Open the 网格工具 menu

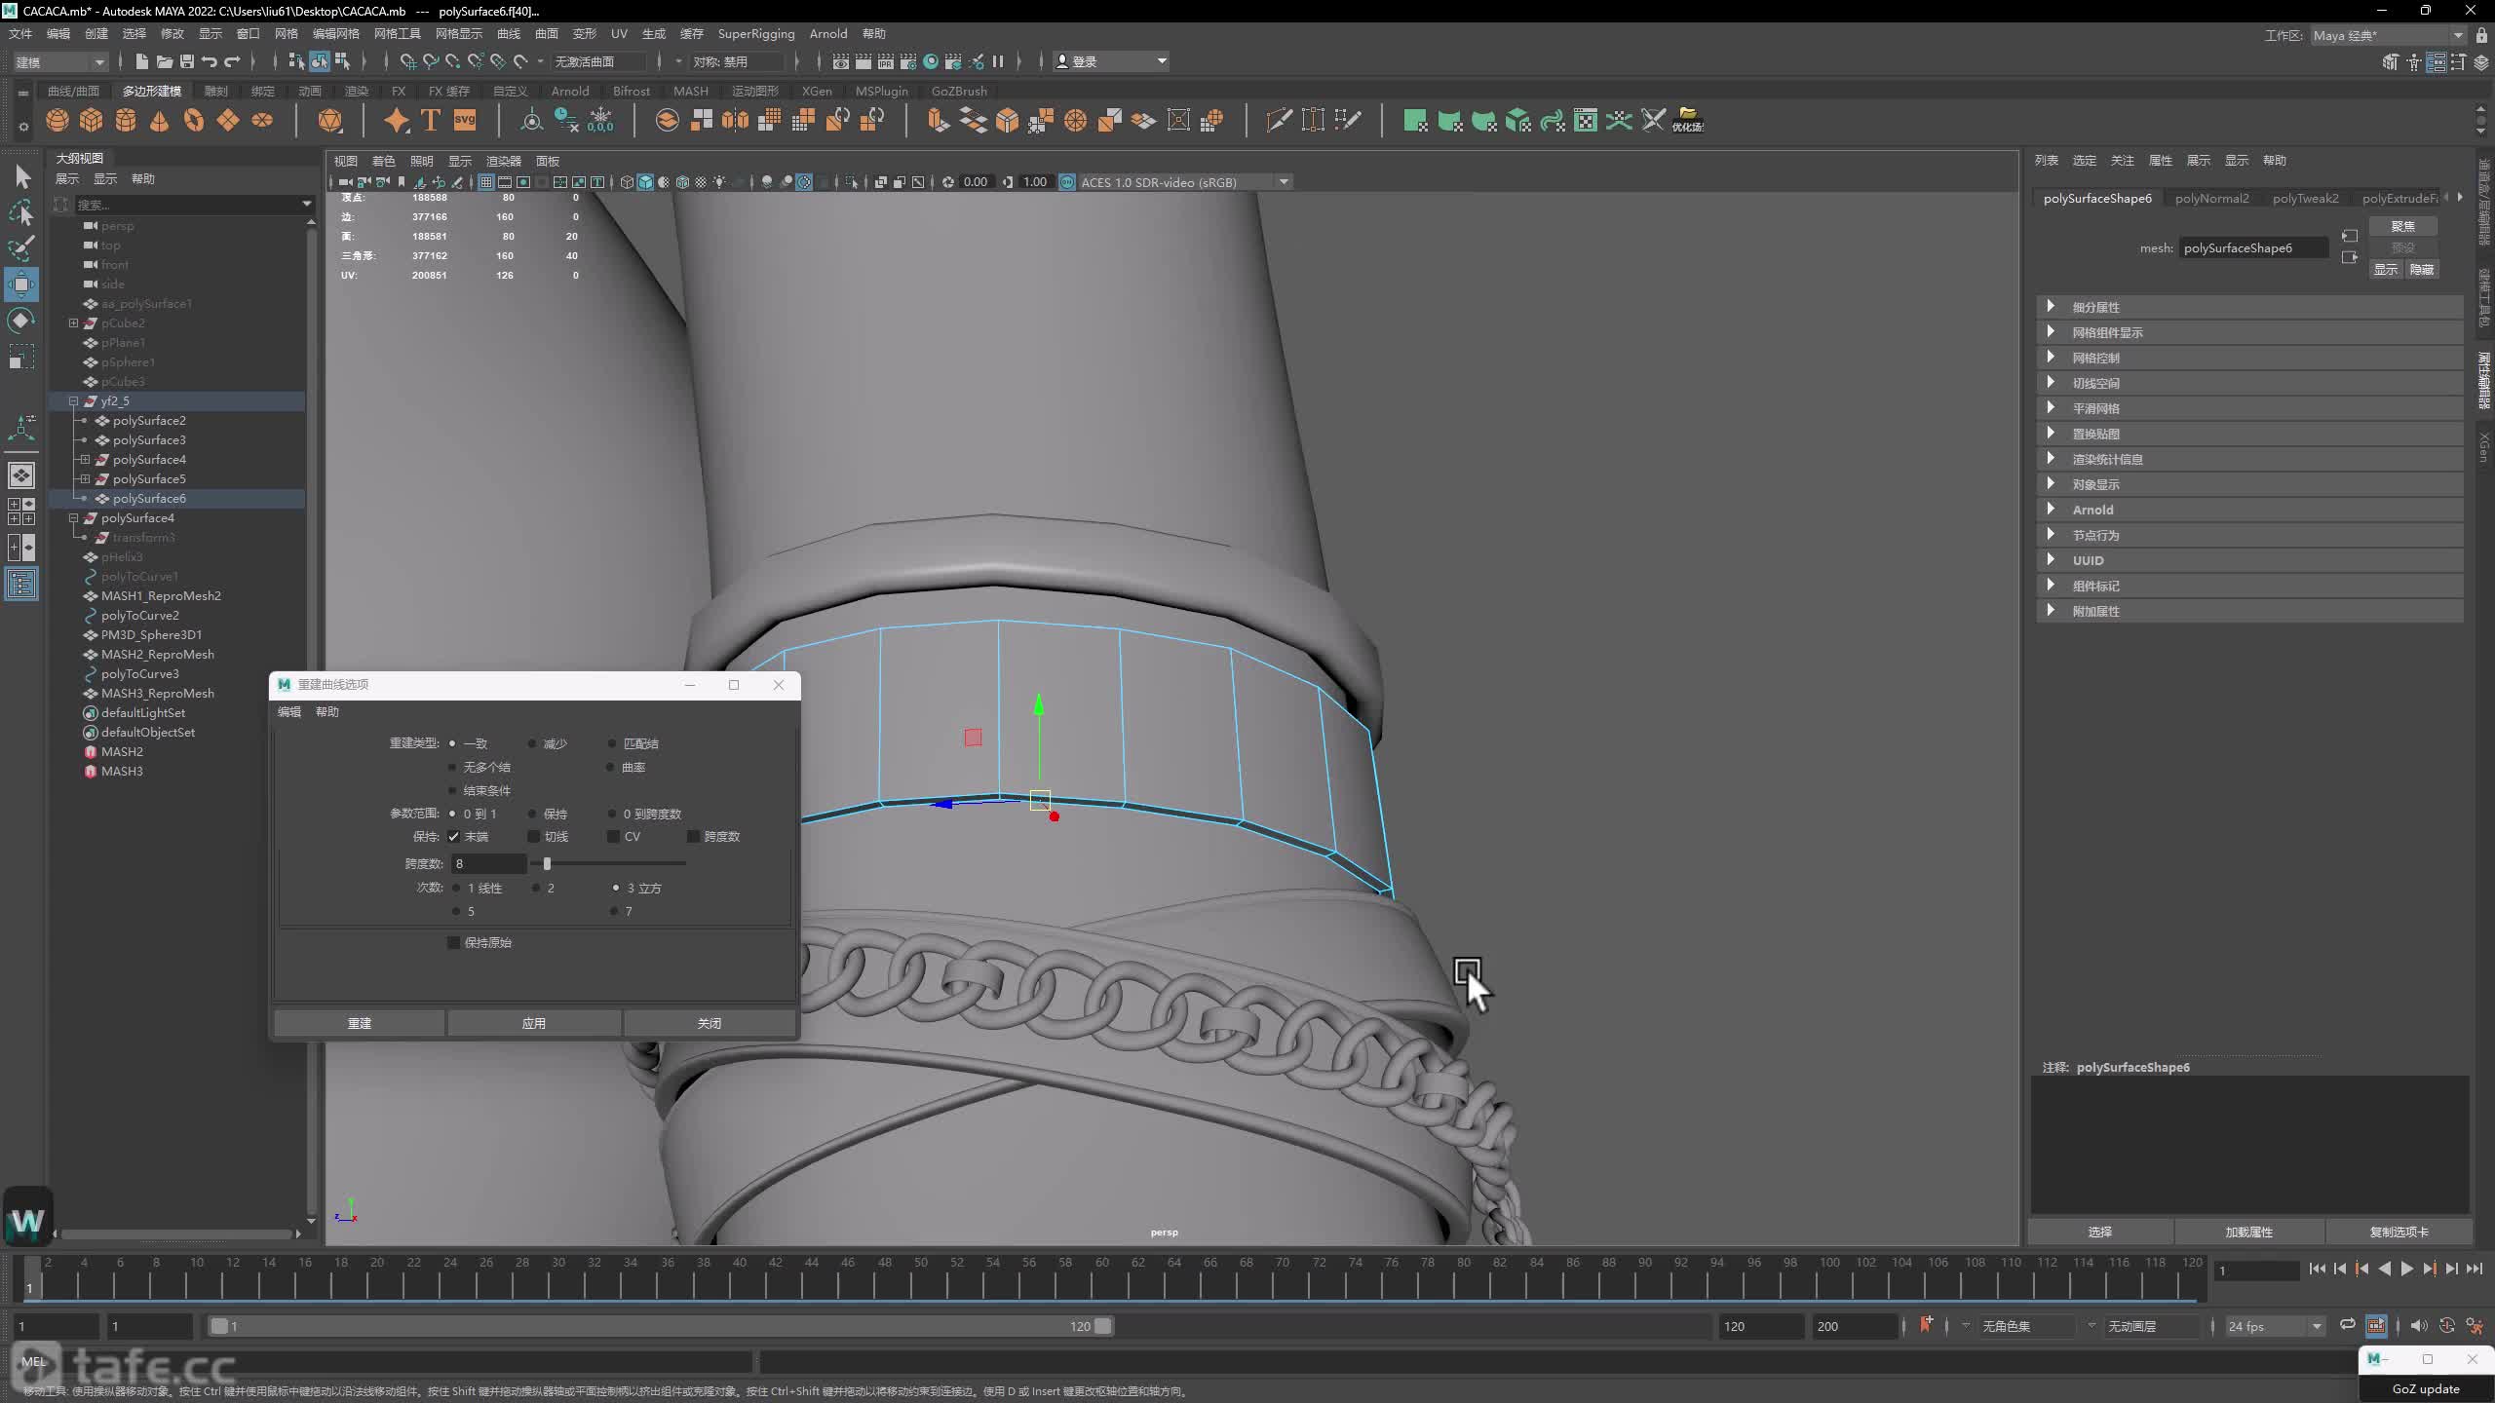397,33
